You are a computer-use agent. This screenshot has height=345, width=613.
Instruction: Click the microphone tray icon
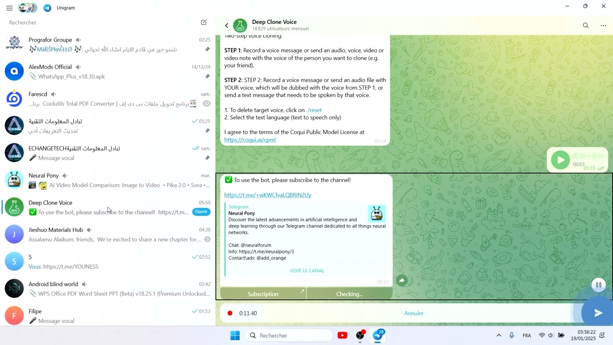click(x=512, y=335)
